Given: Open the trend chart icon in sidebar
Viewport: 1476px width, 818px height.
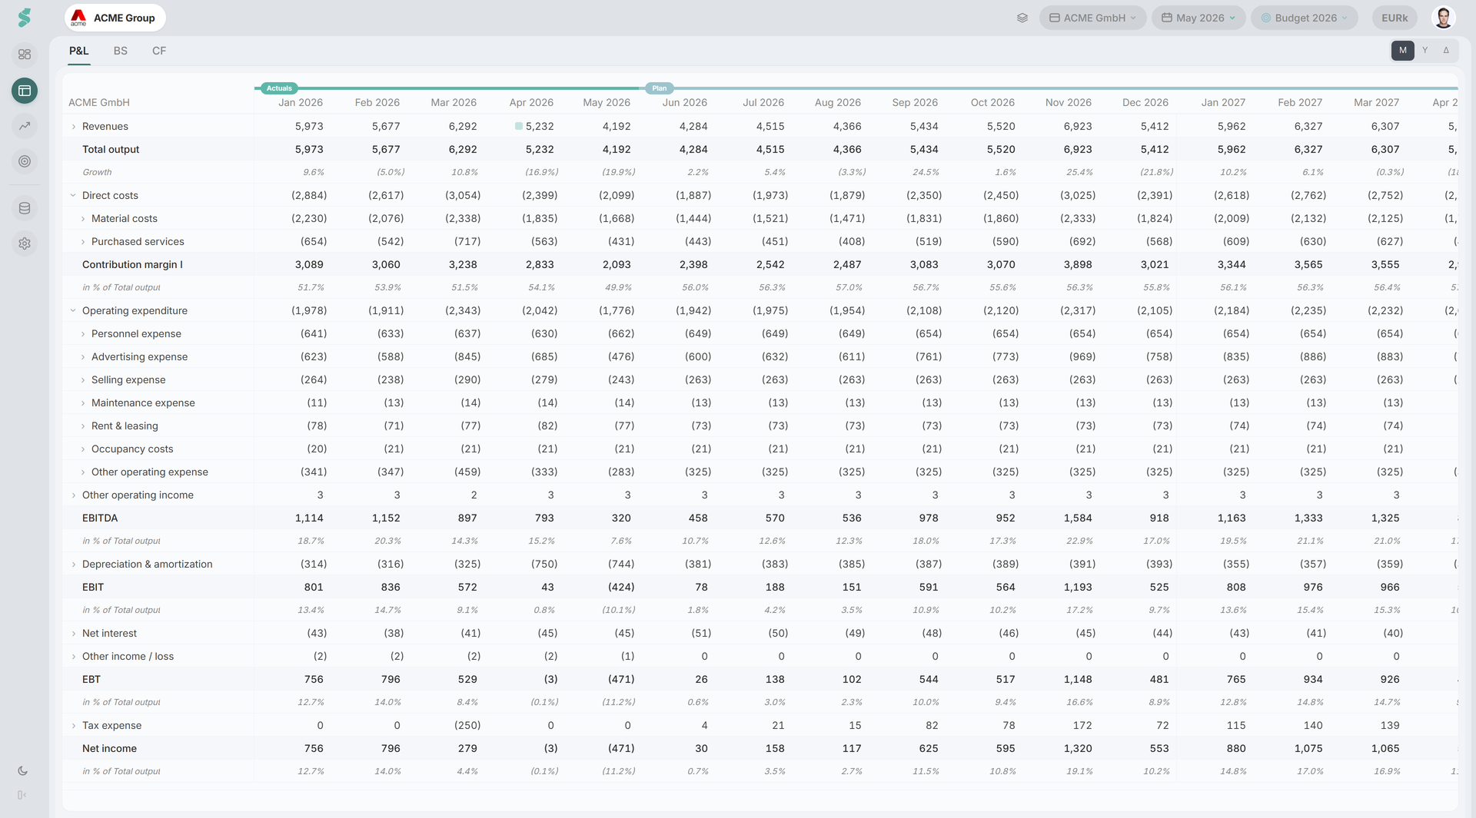Looking at the screenshot, I should coord(25,126).
